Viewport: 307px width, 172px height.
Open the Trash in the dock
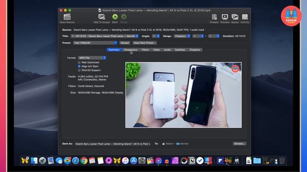click(x=282, y=161)
